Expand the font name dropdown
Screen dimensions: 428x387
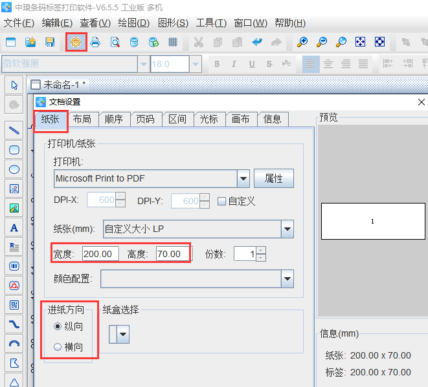point(144,64)
